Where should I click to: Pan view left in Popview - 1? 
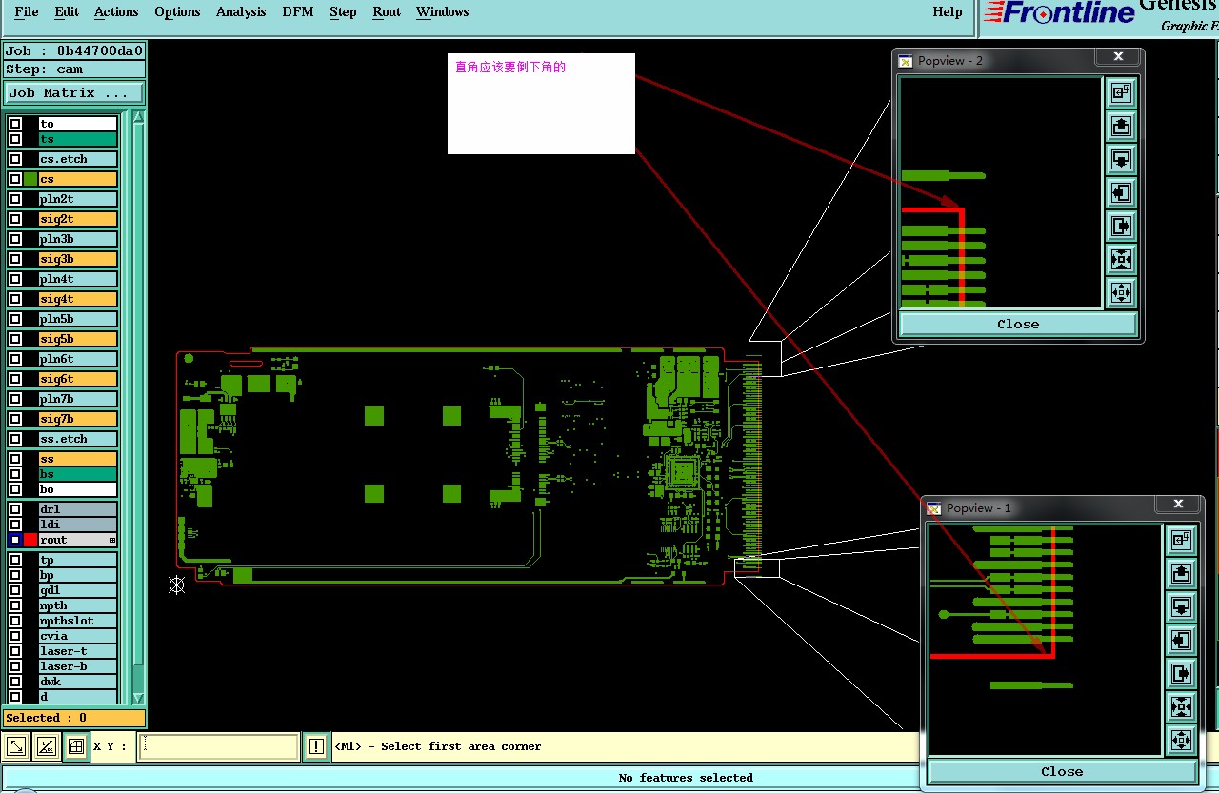click(1181, 640)
